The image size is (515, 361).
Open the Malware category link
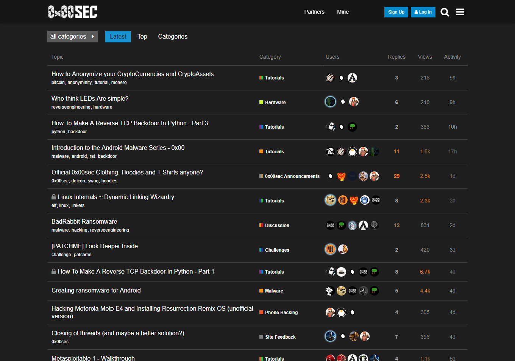271,291
